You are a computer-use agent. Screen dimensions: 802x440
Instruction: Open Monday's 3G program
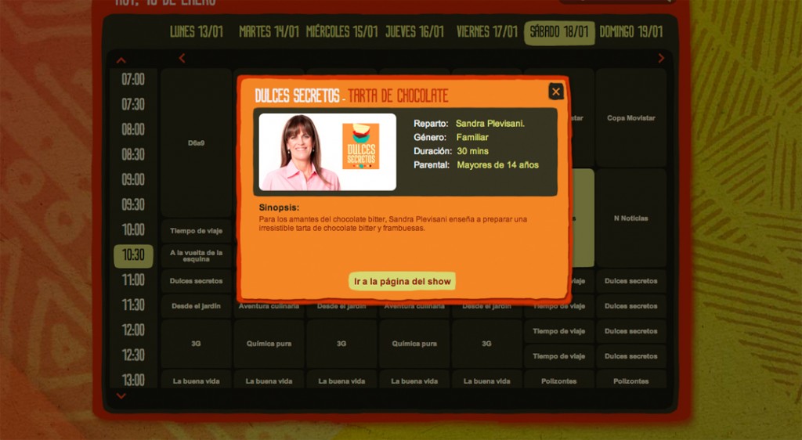click(x=196, y=344)
